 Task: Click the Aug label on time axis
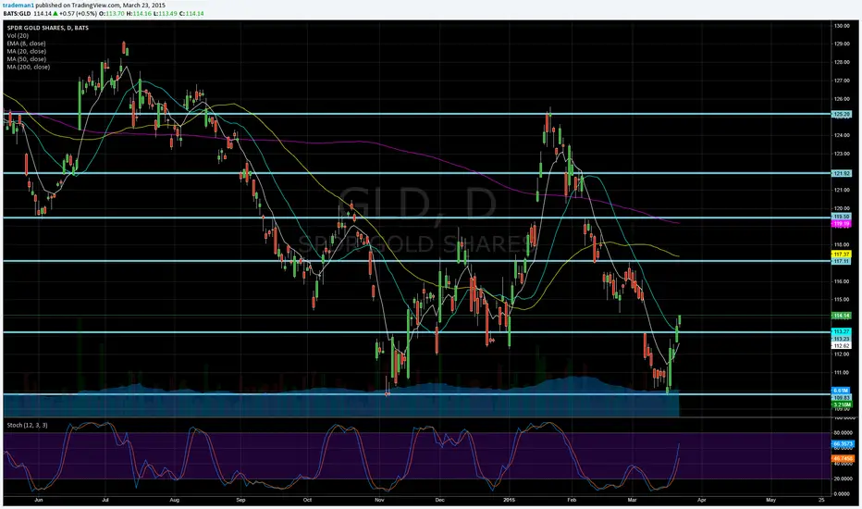point(174,500)
